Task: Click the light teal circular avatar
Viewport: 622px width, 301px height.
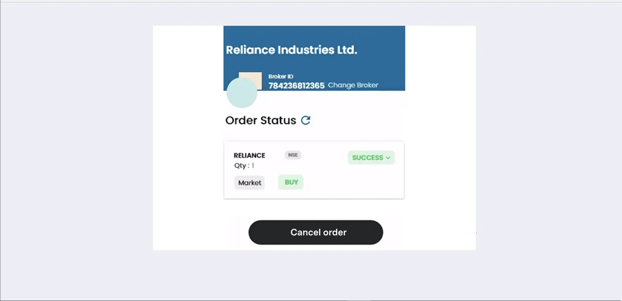Action: pyautogui.click(x=242, y=94)
